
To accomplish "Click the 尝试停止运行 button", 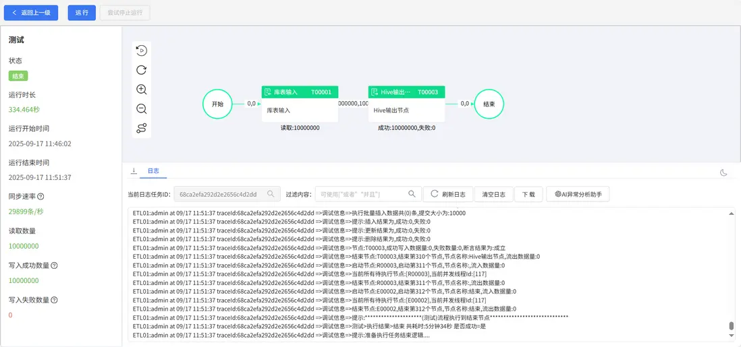I will 125,13.
